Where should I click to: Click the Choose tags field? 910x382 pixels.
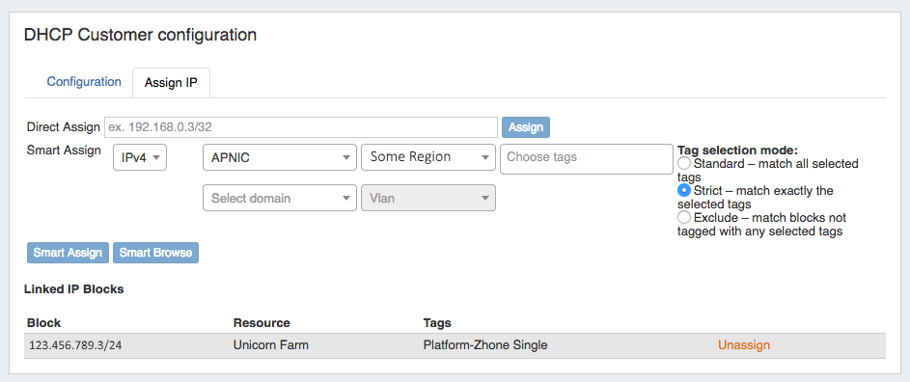[x=586, y=159]
